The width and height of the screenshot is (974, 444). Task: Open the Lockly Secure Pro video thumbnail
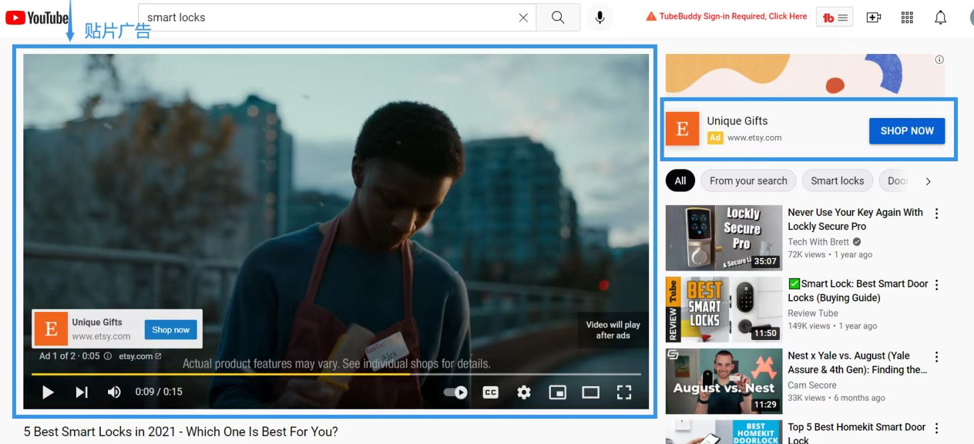pyautogui.click(x=724, y=237)
